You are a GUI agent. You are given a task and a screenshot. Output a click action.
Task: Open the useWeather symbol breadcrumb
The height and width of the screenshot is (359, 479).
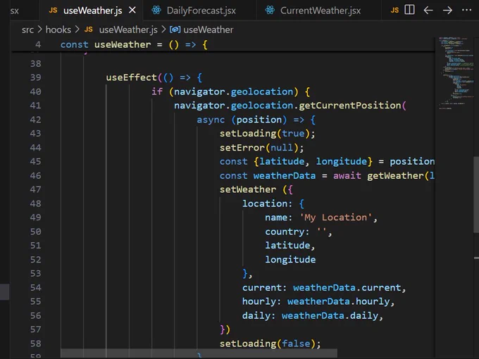click(208, 30)
